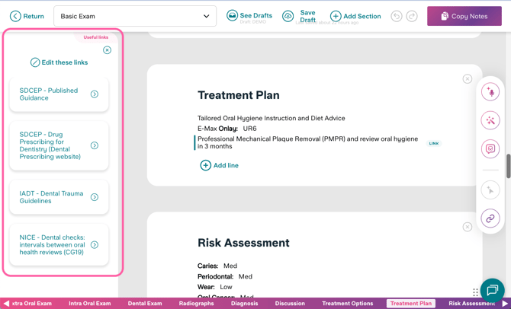This screenshot has width=511, height=309.
Task: Click the undo arrow icon
Action: (397, 16)
